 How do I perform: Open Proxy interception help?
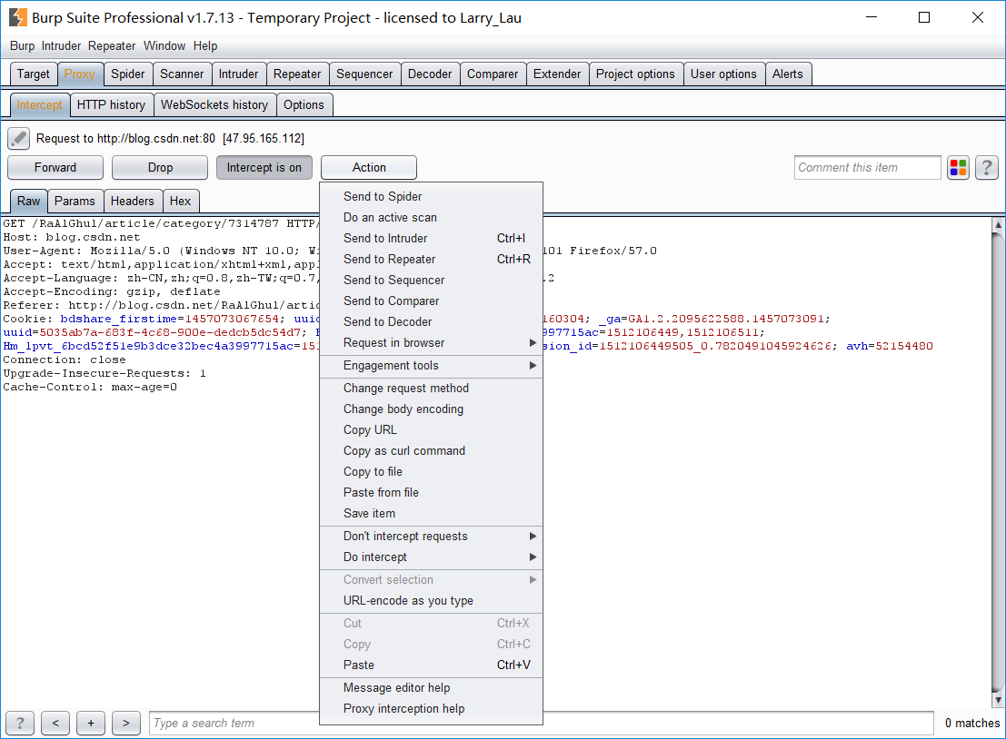click(431, 709)
